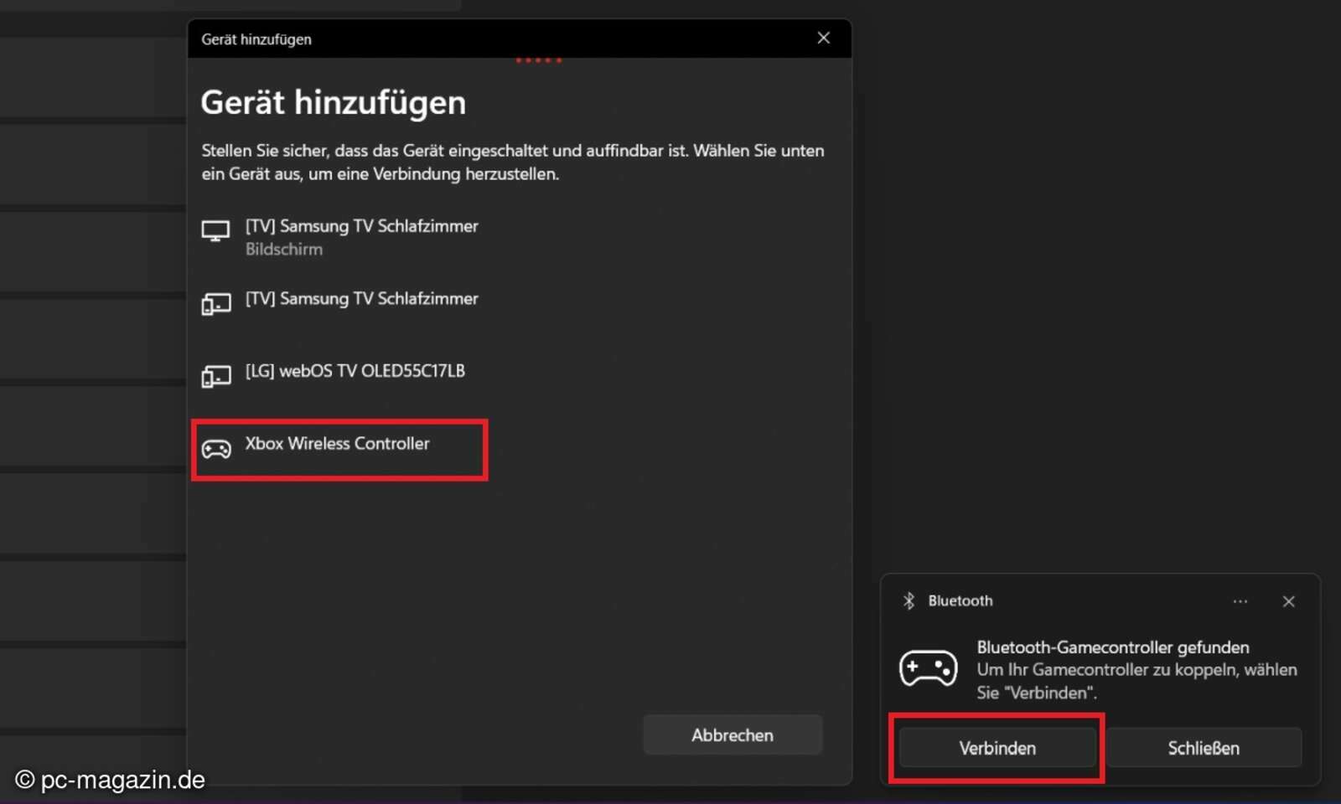Click the device icon next to LG webOS TV
Viewport: 1341px width, 804px height.
[216, 375]
